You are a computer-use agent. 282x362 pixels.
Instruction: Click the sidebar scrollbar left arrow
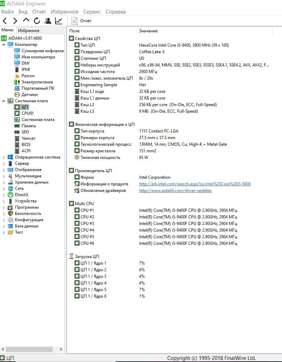click(3, 349)
